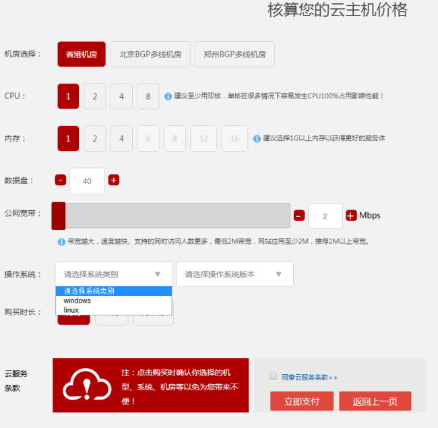
Task: Click the cloud warning icon in red banner
Action: pos(87,386)
